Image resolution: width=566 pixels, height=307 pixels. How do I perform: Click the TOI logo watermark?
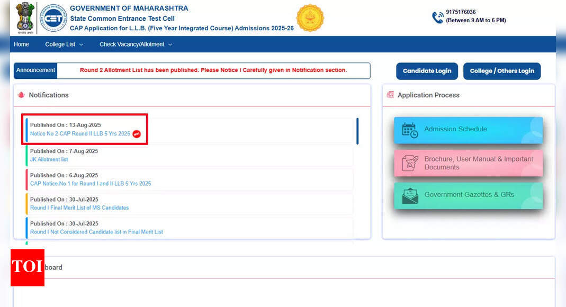click(x=28, y=267)
